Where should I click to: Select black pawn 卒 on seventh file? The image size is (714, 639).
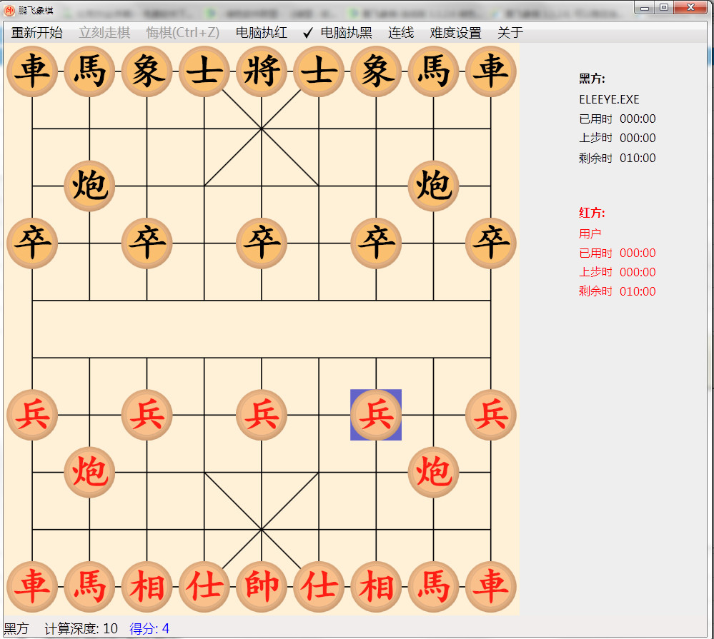[x=376, y=243]
